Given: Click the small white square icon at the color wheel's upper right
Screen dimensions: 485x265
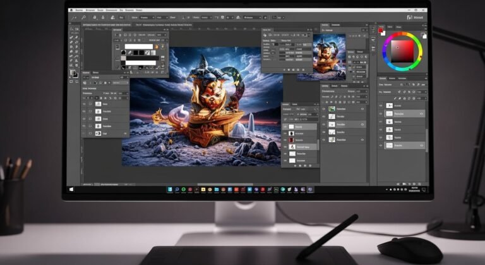Looking at the screenshot, I should (424, 36).
